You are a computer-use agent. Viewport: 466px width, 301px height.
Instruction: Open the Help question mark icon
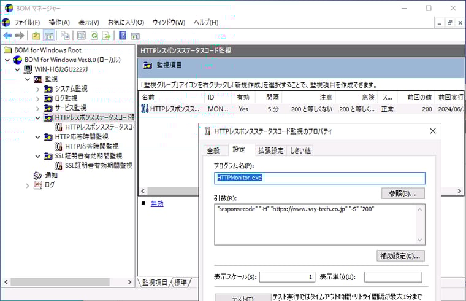[x=123, y=36]
